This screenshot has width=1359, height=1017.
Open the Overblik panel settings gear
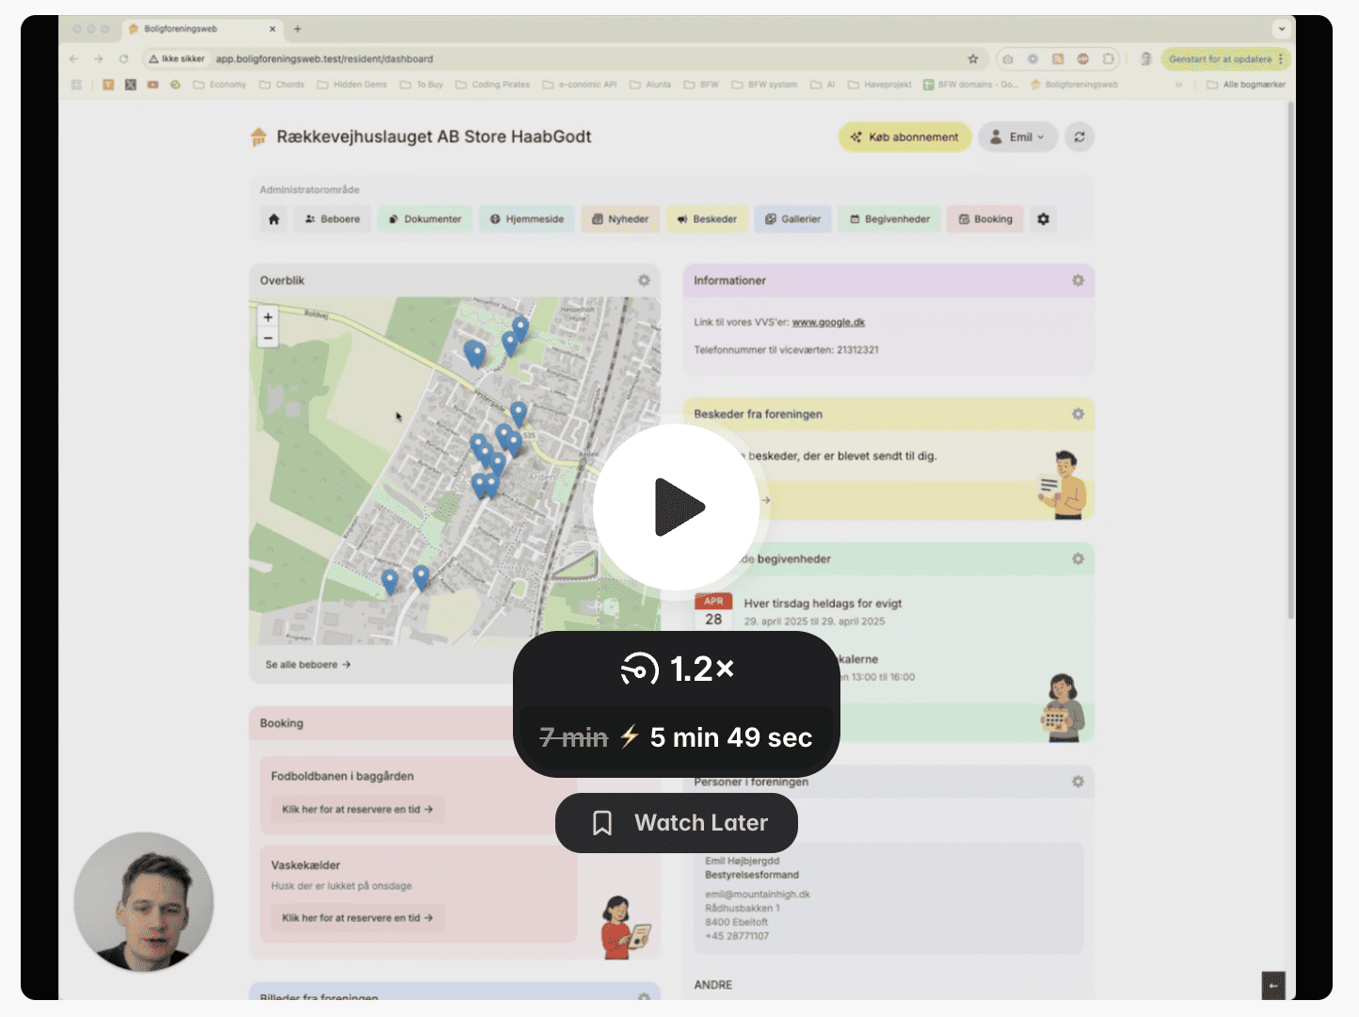[644, 281]
